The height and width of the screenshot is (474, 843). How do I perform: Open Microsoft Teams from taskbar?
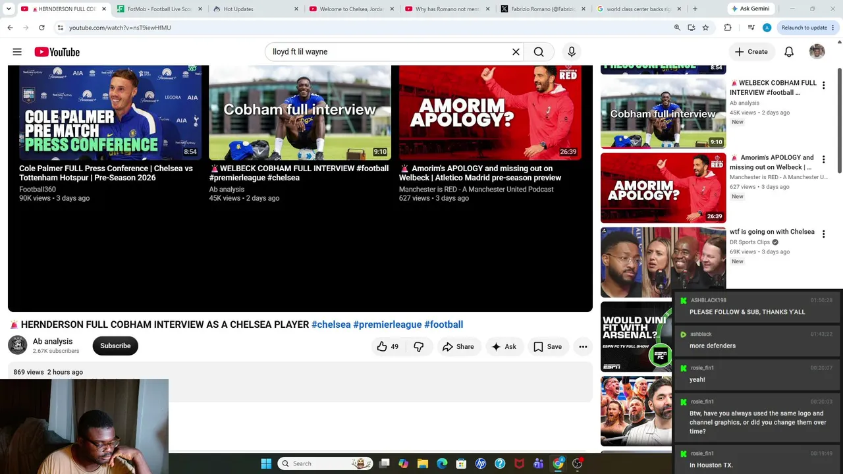pyautogui.click(x=538, y=463)
